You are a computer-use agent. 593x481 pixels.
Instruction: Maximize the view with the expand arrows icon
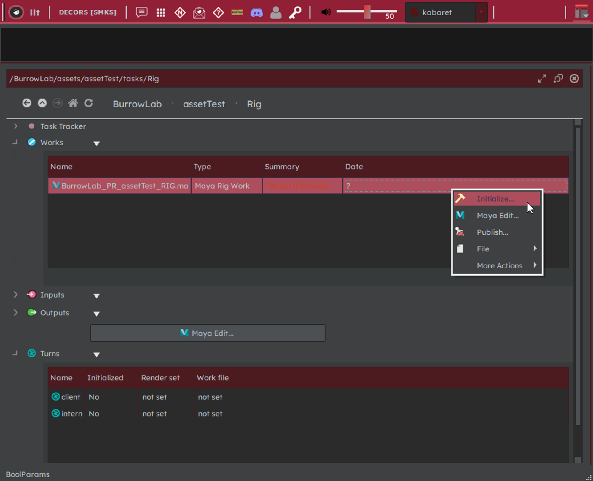click(x=542, y=79)
